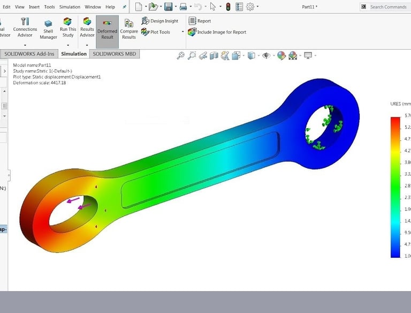Viewport: 411px width, 313px height.
Task: Open the Simulation menu
Action: tap(70, 7)
